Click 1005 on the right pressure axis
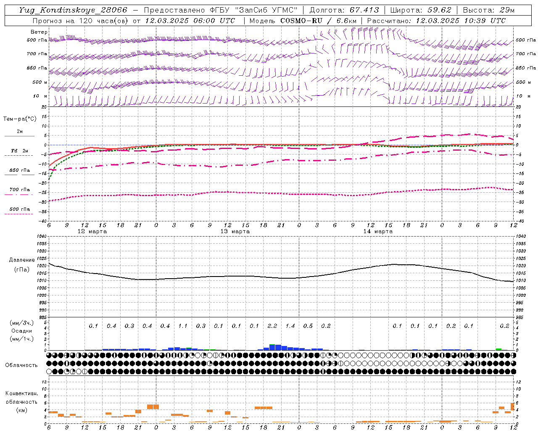 520,288
